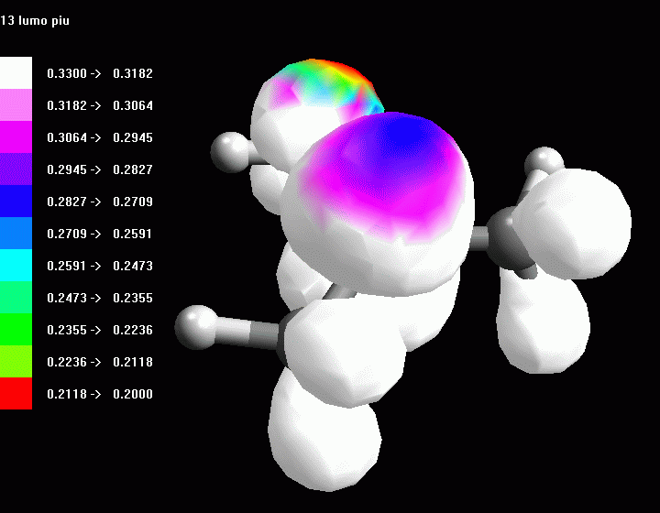Click the yellow-green legend swatch
Screen dimensions: 660x513
click(16, 361)
